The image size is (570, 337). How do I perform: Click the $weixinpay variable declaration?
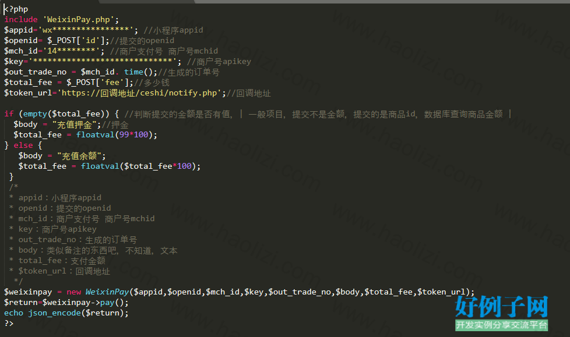pyautogui.click(x=28, y=292)
